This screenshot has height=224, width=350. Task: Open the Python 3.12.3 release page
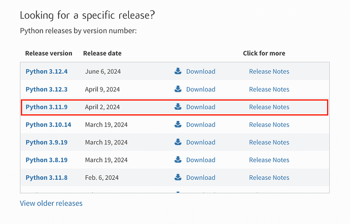[x=47, y=89]
